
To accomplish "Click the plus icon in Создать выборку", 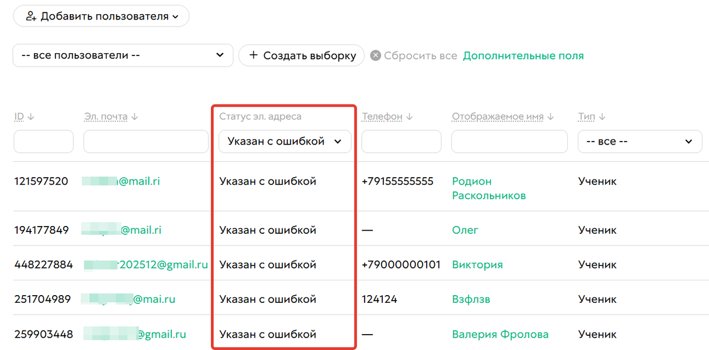I will pyautogui.click(x=254, y=55).
